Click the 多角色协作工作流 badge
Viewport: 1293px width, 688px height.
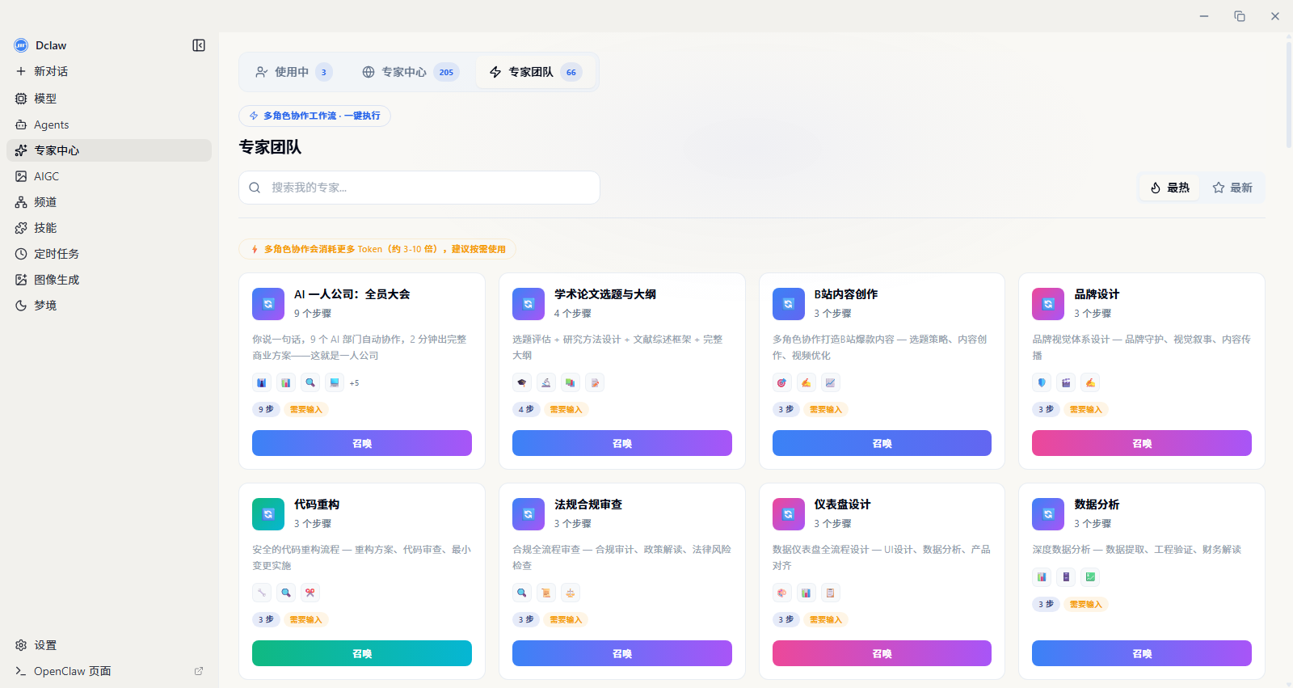(314, 116)
